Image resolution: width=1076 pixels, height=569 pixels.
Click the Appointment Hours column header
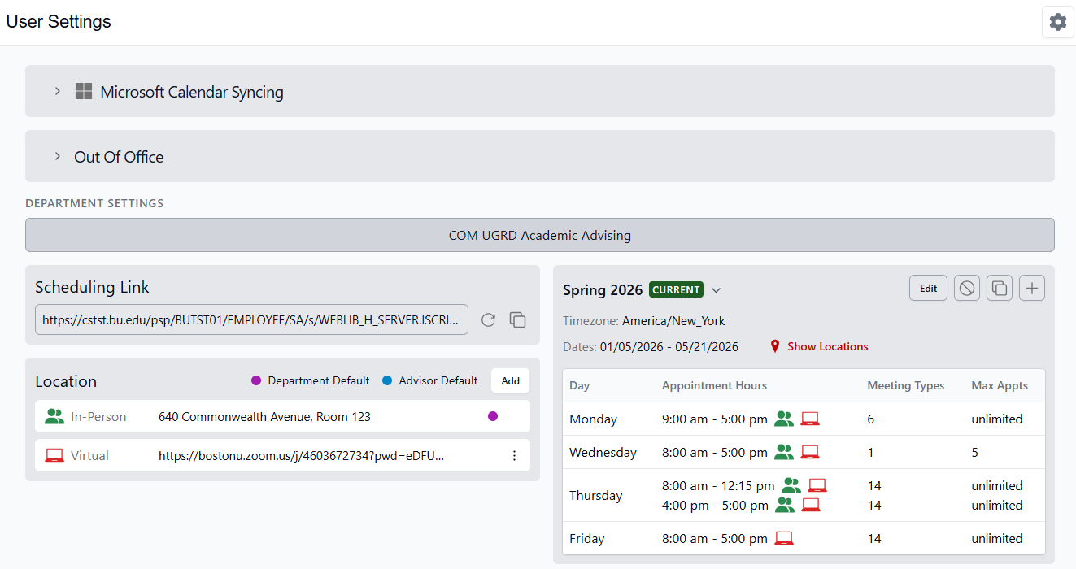(714, 385)
